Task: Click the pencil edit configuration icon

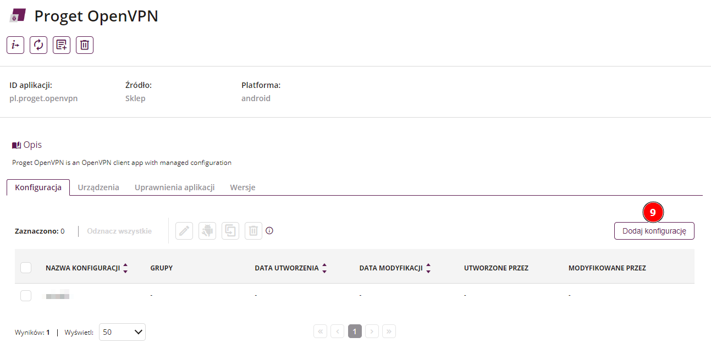Action: [x=184, y=231]
